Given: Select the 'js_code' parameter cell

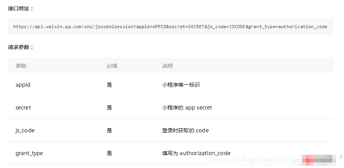Looking at the screenshot, I should pyautogui.click(x=25, y=130).
